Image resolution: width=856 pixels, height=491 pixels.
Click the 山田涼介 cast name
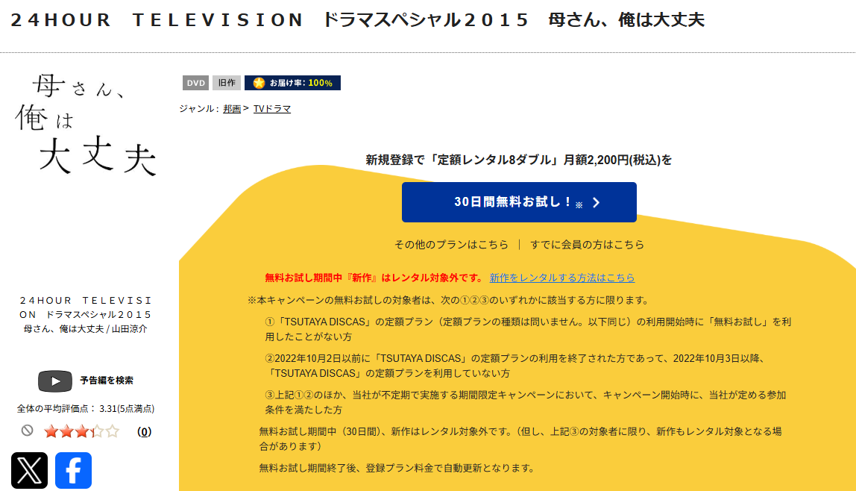point(130,328)
